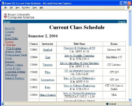Open Intro to Algorithms & Data Structures

pos(79,63)
